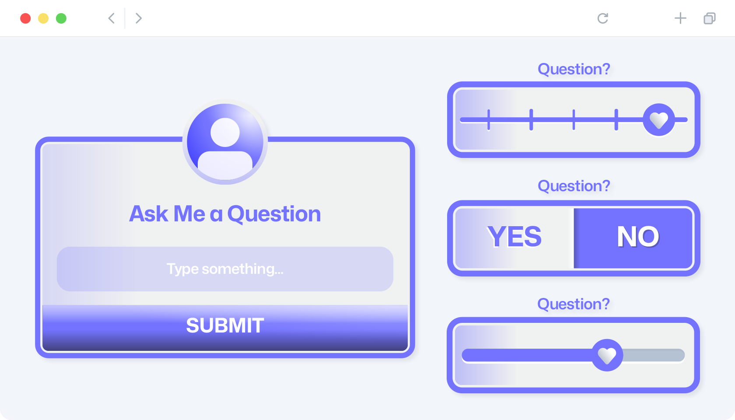Click the green window maximize button

pos(61,18)
